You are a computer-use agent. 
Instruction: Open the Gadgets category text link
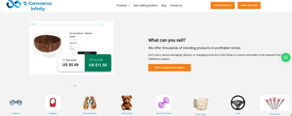click(x=53, y=113)
